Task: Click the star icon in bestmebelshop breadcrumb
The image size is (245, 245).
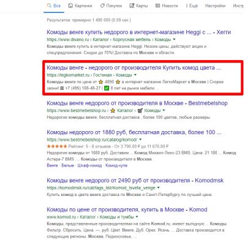Action: (113, 110)
